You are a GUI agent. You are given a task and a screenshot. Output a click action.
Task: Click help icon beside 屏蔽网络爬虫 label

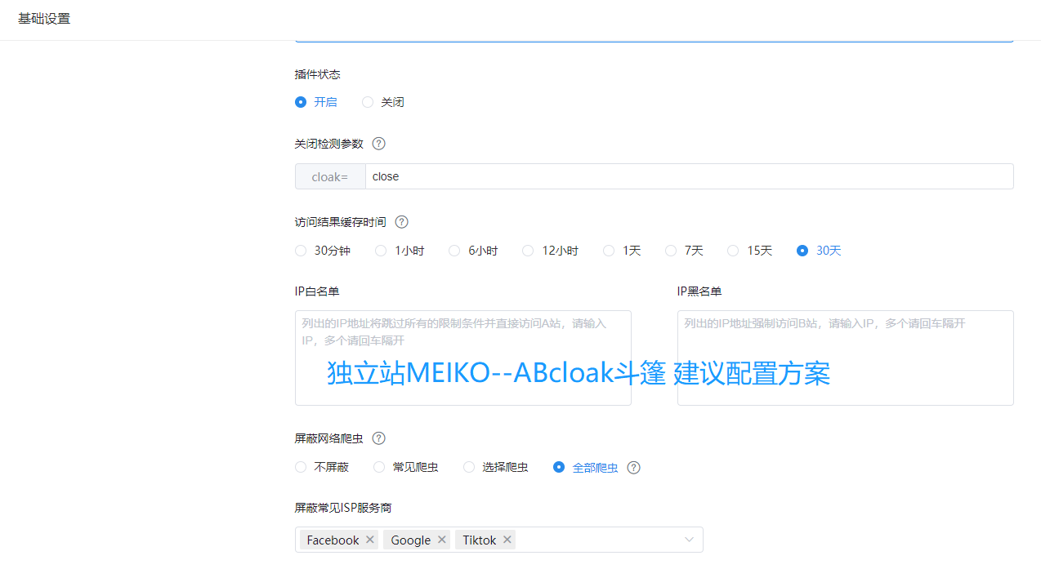[x=378, y=438]
